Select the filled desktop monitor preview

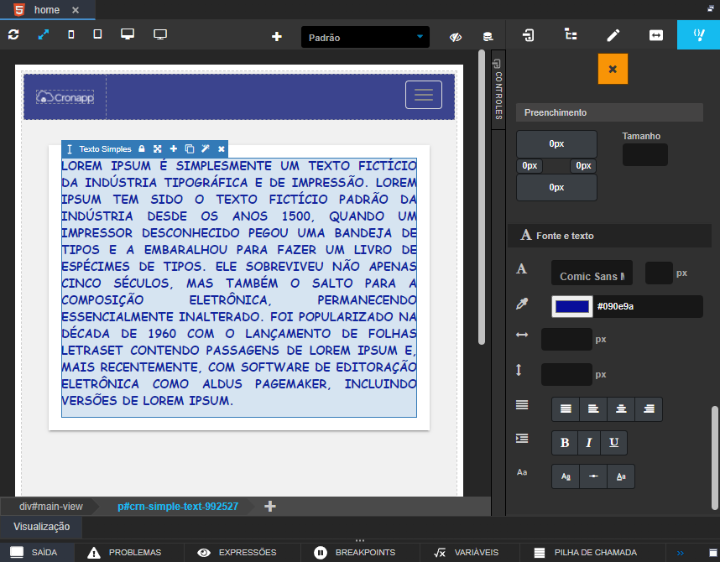tap(128, 34)
